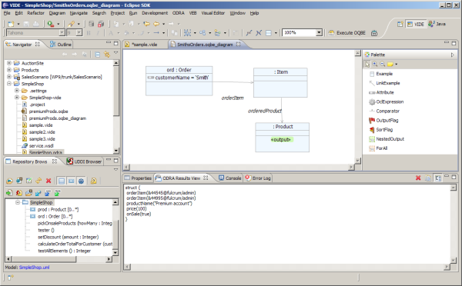
Task: Click the palette zoom out tool
Action: [x=383, y=64]
